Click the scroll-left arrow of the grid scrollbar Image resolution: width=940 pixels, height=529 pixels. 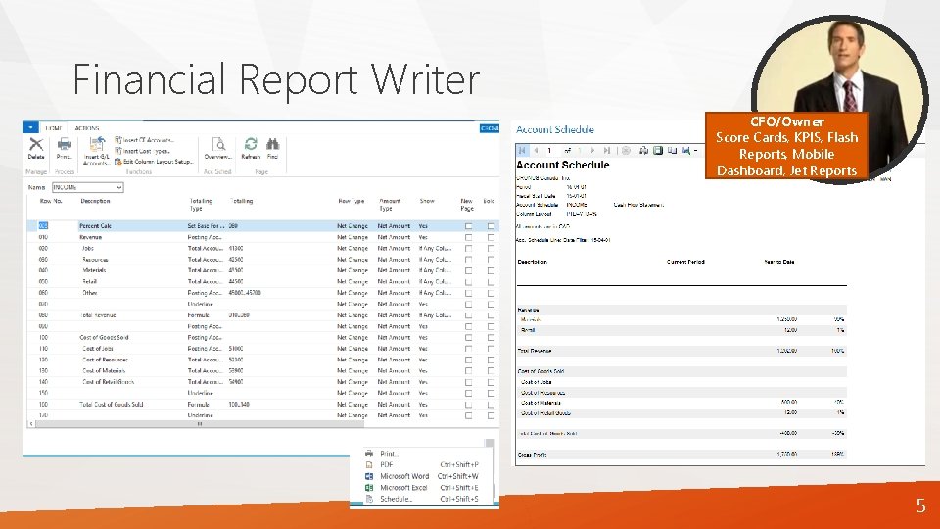[31, 424]
